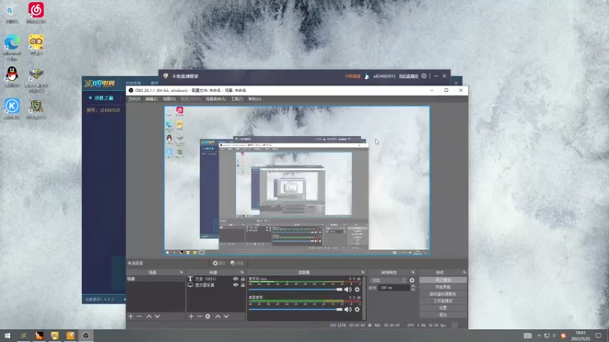Increase transition duration with the up stepper
Image resolution: width=609 pixels, height=342 pixels.
pyautogui.click(x=413, y=287)
